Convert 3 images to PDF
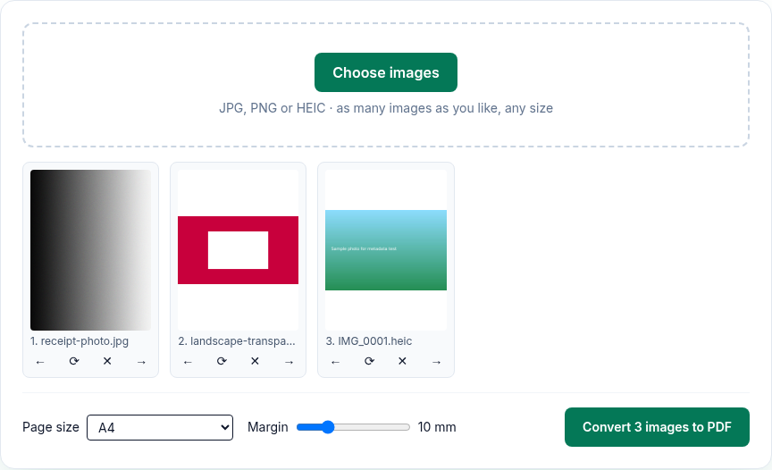 click(x=657, y=427)
